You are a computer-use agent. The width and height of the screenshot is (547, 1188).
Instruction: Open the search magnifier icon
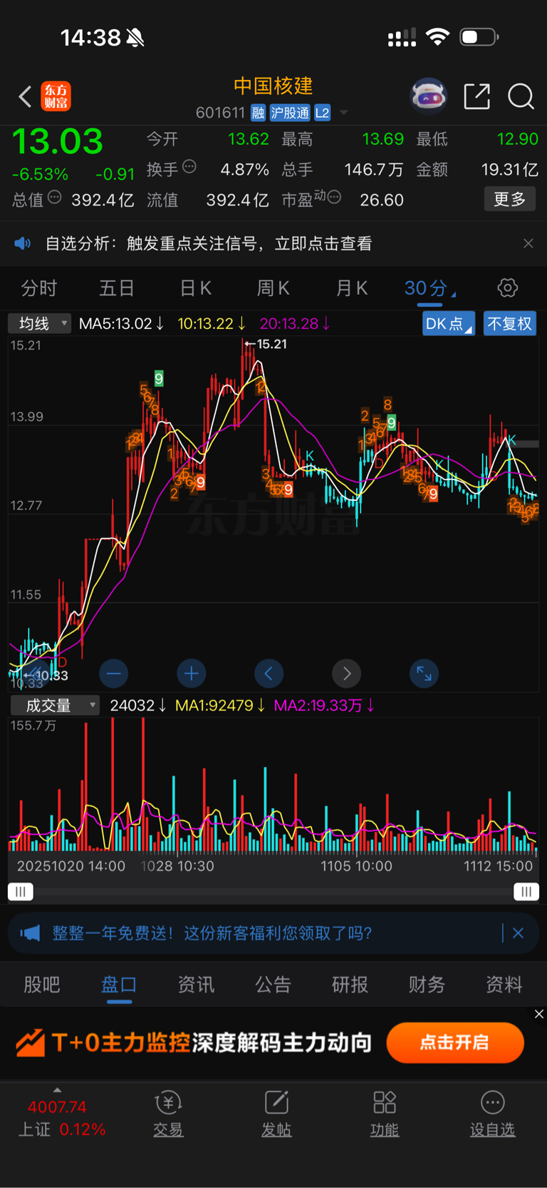pyautogui.click(x=521, y=96)
